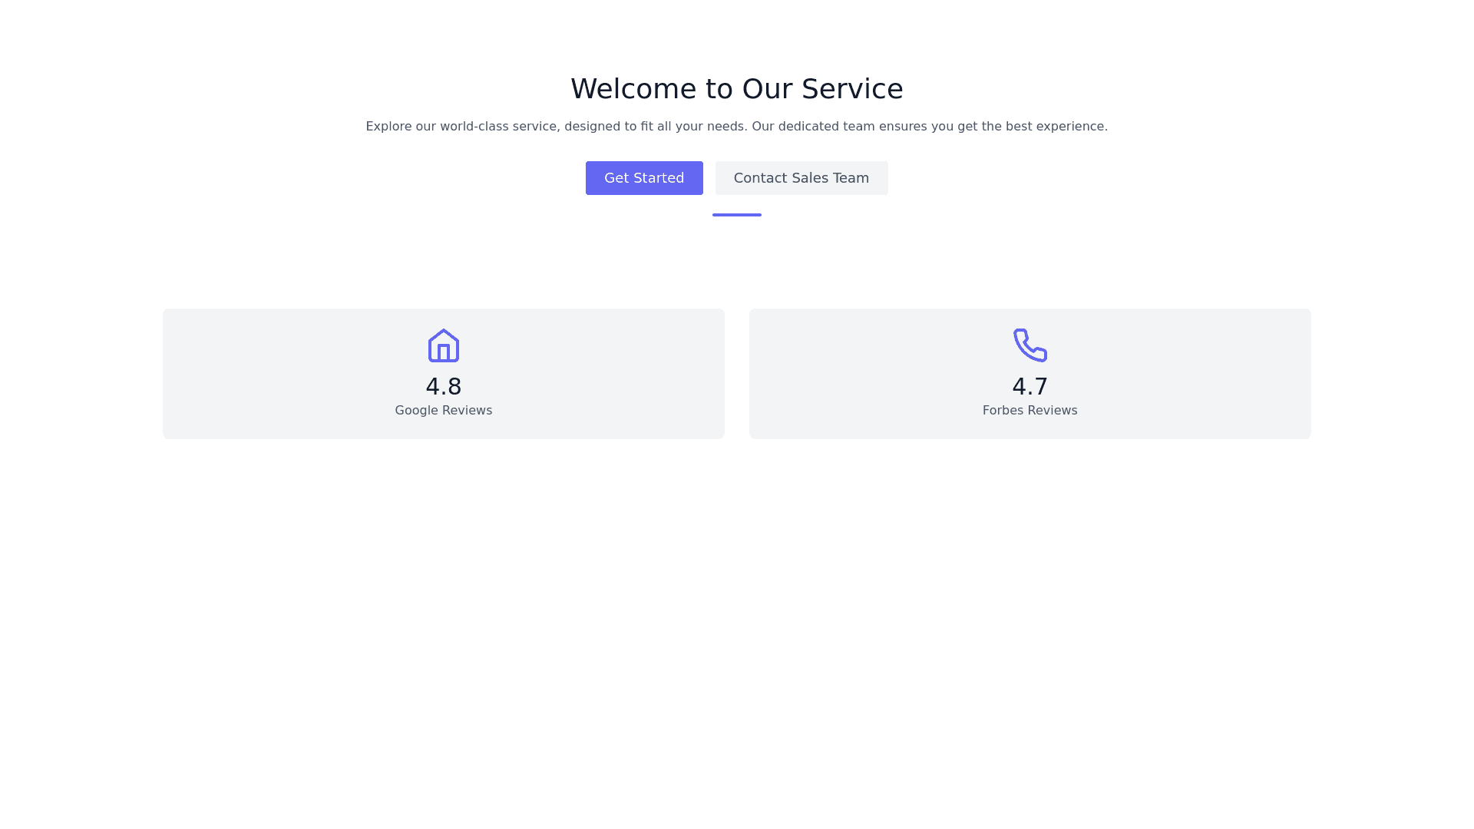
Task: Select the purple divider line under buttons
Action: [737, 215]
